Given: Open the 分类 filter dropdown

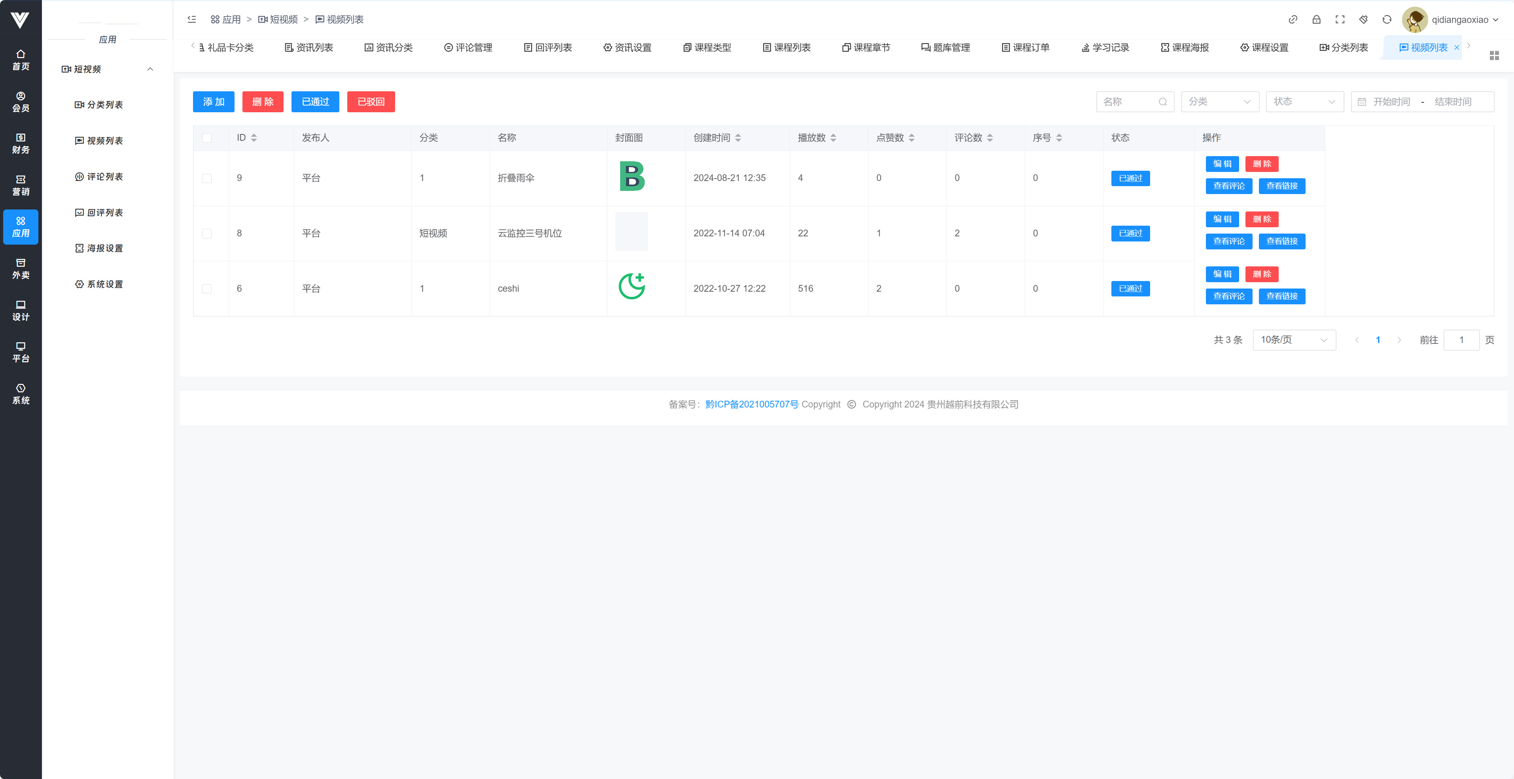Looking at the screenshot, I should click(x=1220, y=102).
